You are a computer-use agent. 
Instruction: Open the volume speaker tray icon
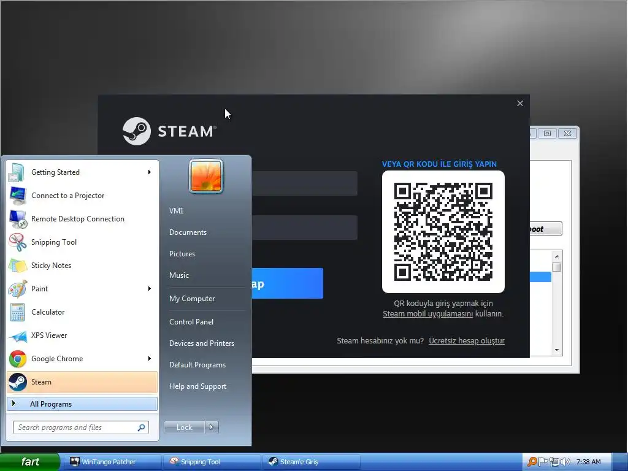click(x=565, y=462)
